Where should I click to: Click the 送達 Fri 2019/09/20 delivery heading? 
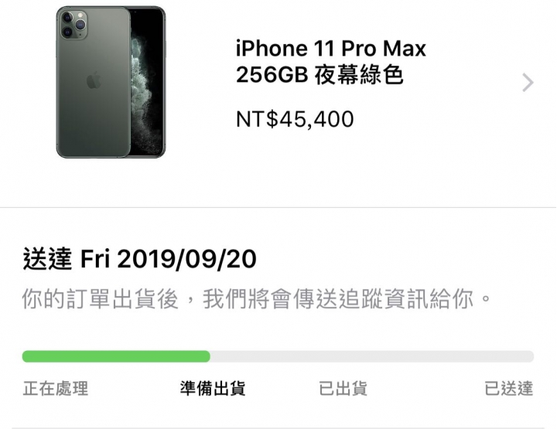tap(139, 259)
